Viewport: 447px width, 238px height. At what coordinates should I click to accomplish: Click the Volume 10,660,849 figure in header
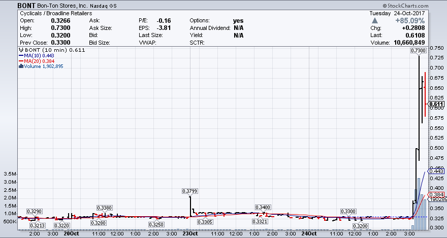(426, 43)
